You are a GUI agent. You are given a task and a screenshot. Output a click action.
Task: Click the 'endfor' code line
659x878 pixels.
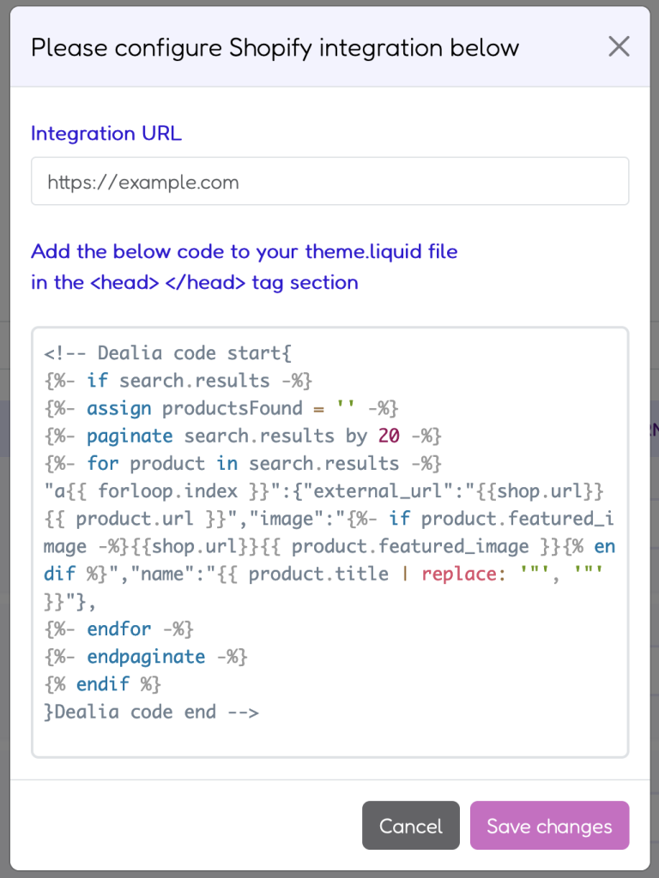[x=118, y=628]
